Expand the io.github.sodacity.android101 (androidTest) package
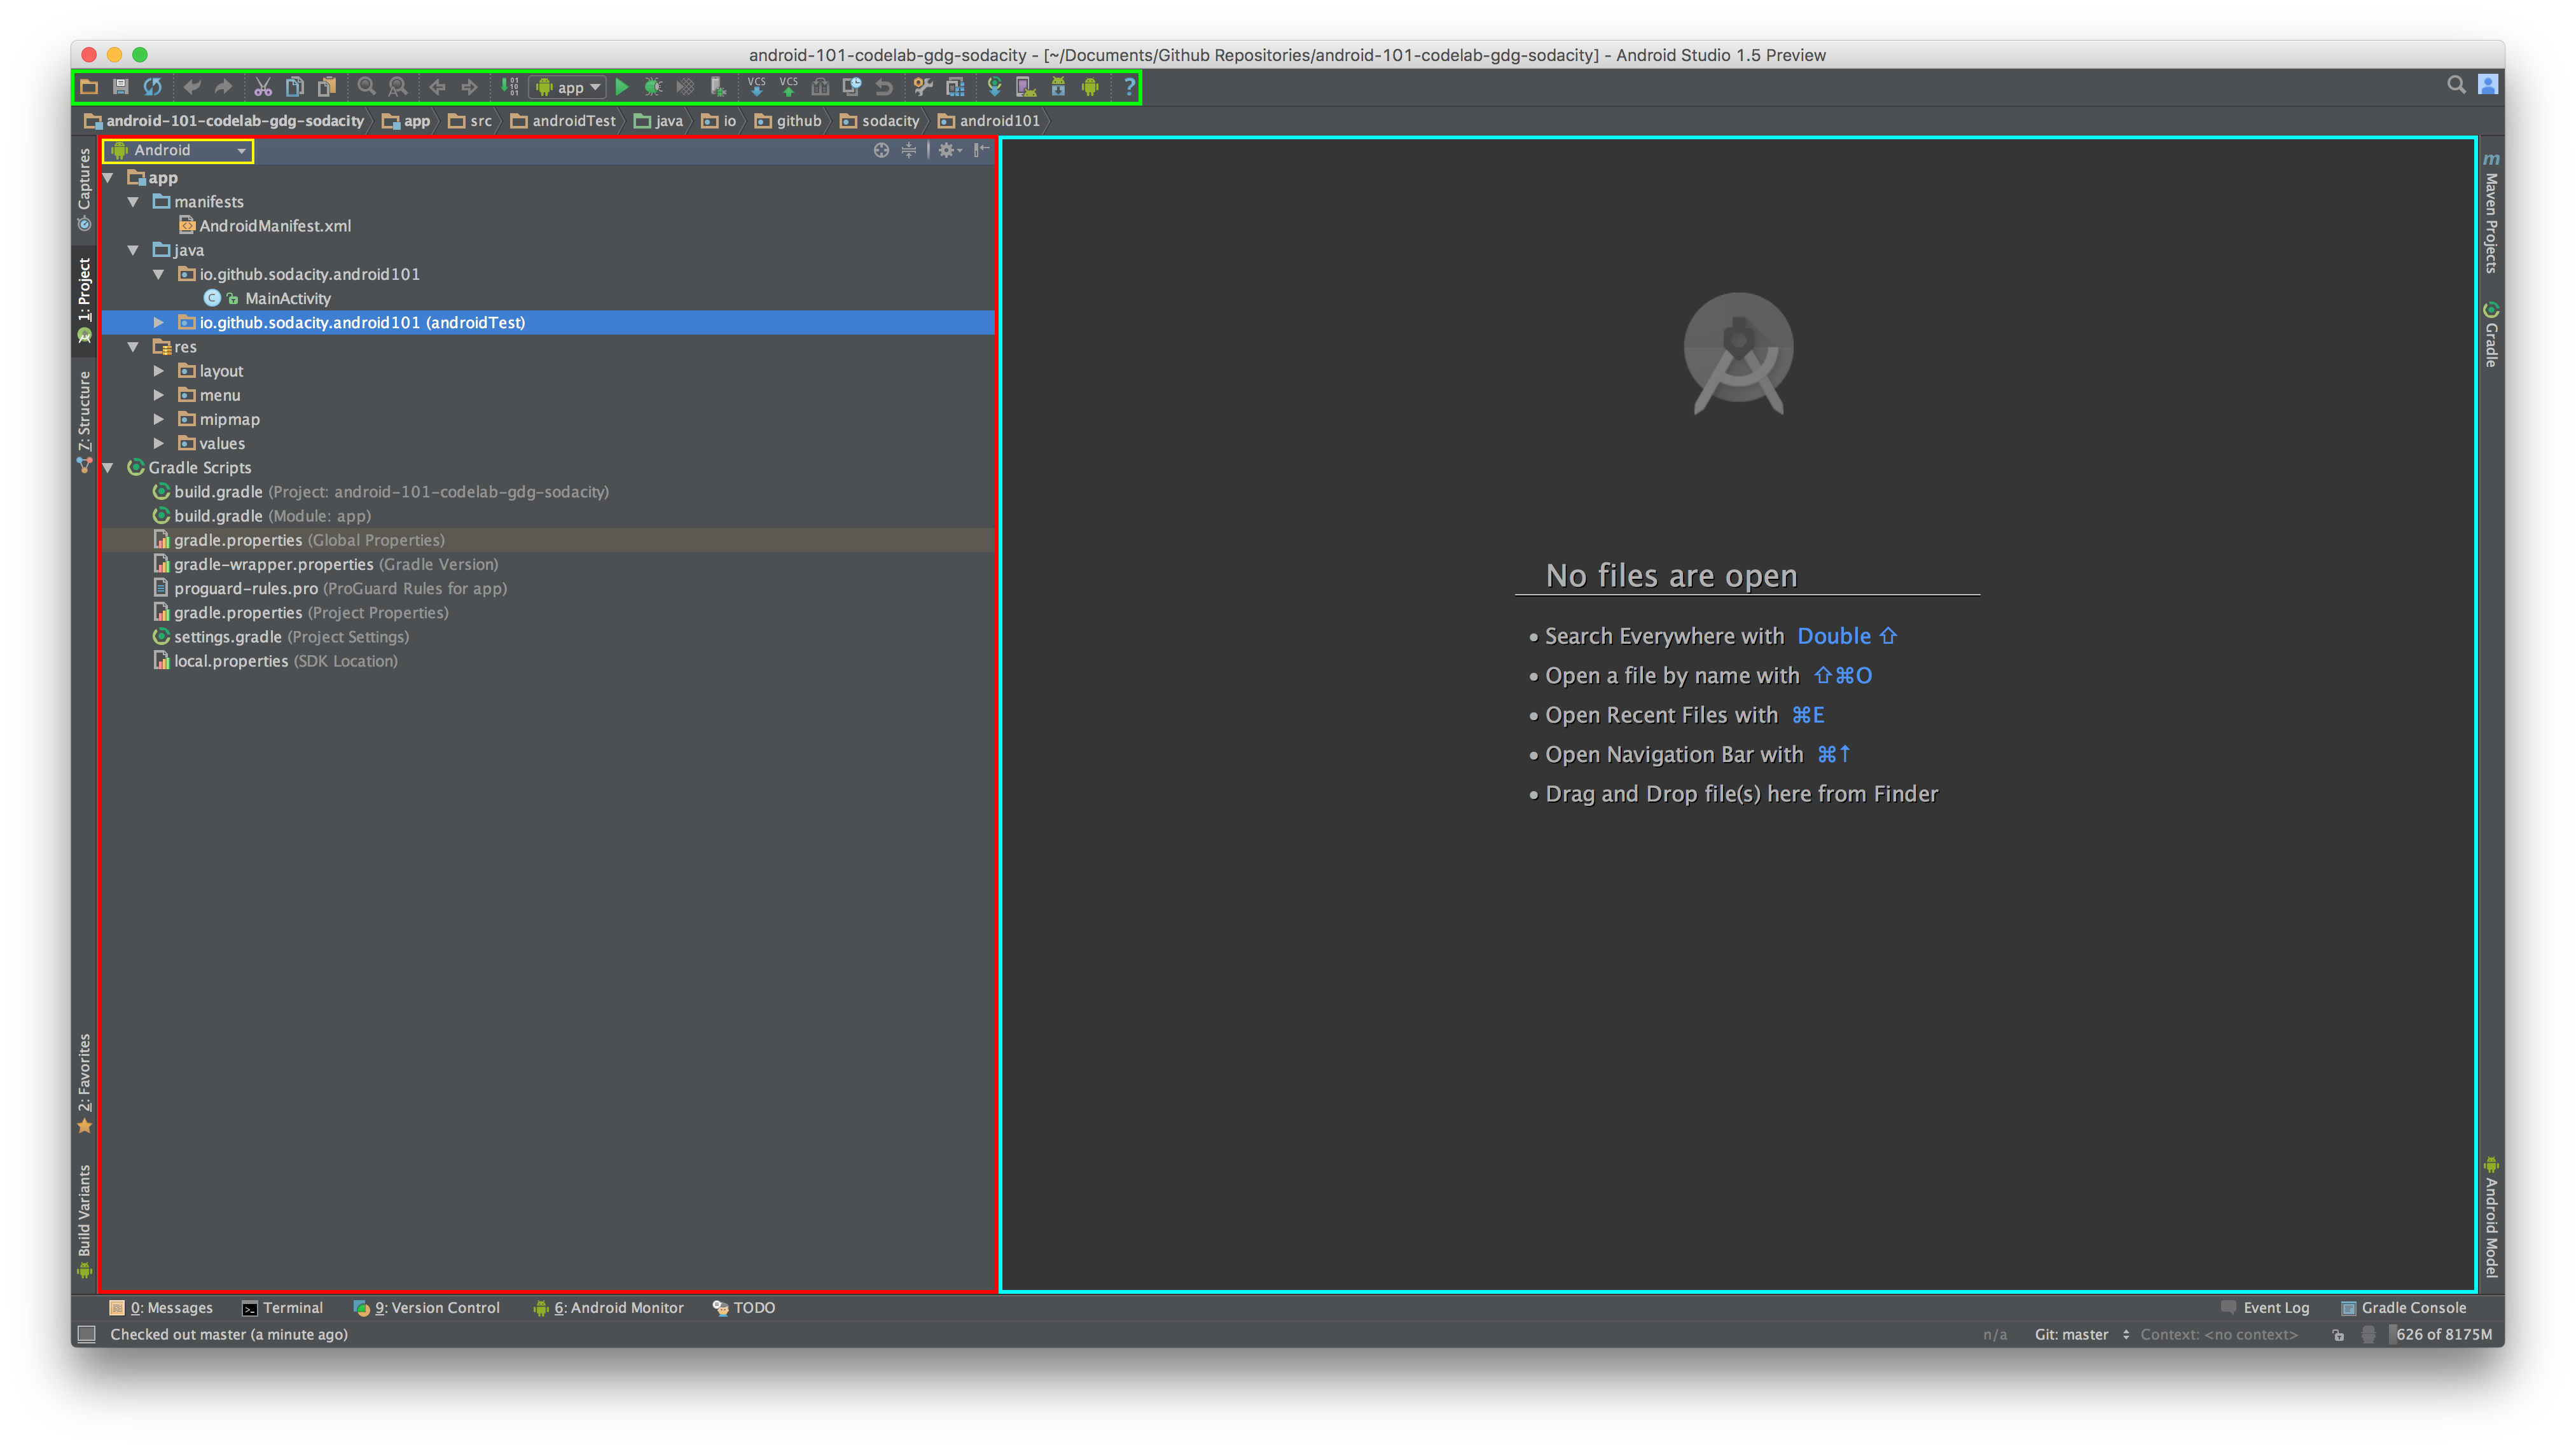The image size is (2576, 1449). (x=158, y=322)
